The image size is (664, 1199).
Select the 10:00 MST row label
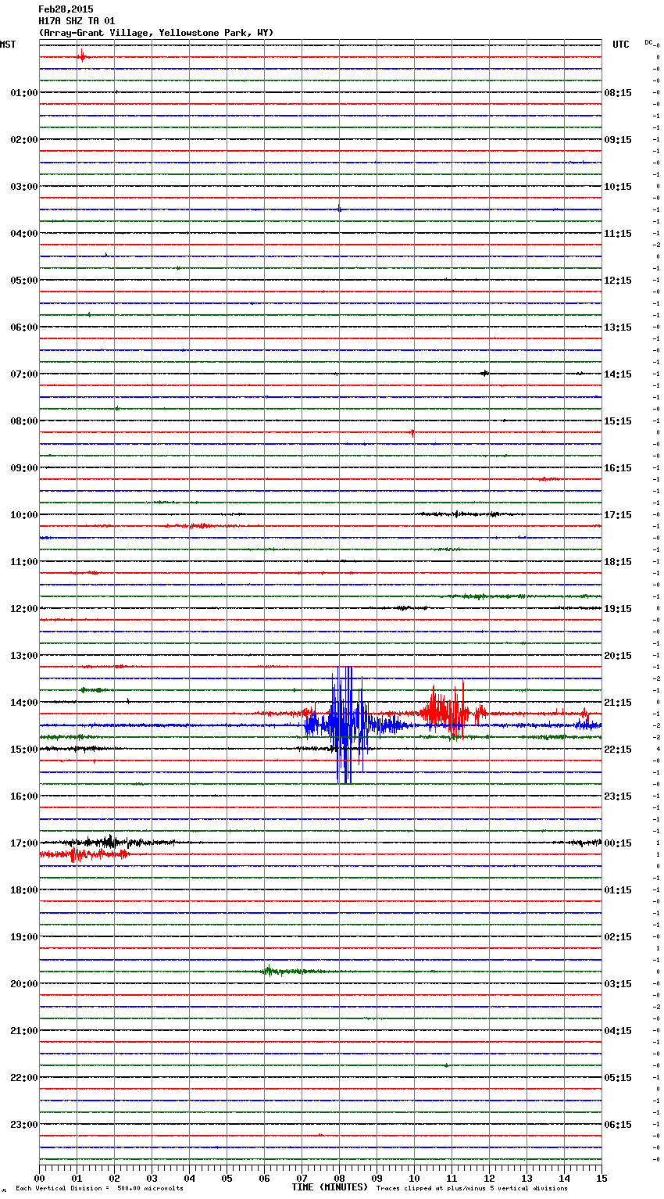[x=24, y=515]
